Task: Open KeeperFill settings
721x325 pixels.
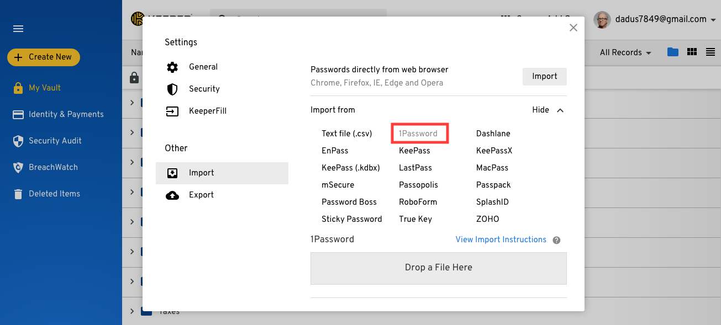Action: click(x=222, y=111)
